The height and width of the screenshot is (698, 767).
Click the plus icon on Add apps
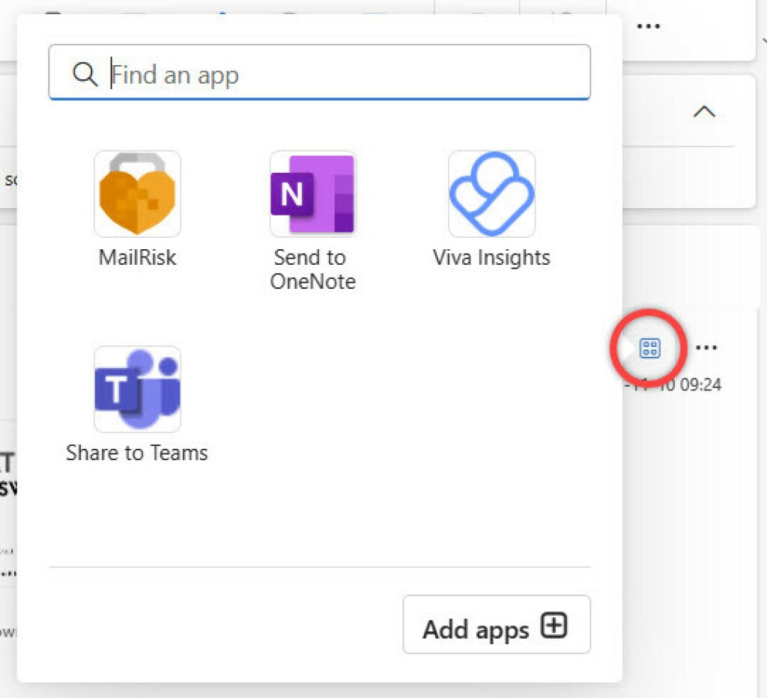tap(554, 626)
